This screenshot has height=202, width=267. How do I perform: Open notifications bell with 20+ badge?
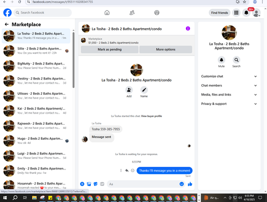[x=246, y=13]
